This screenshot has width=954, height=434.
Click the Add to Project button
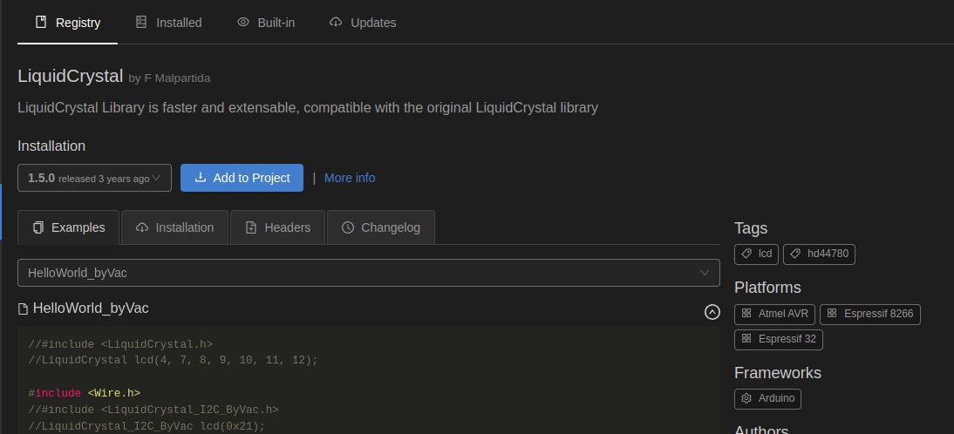242,178
